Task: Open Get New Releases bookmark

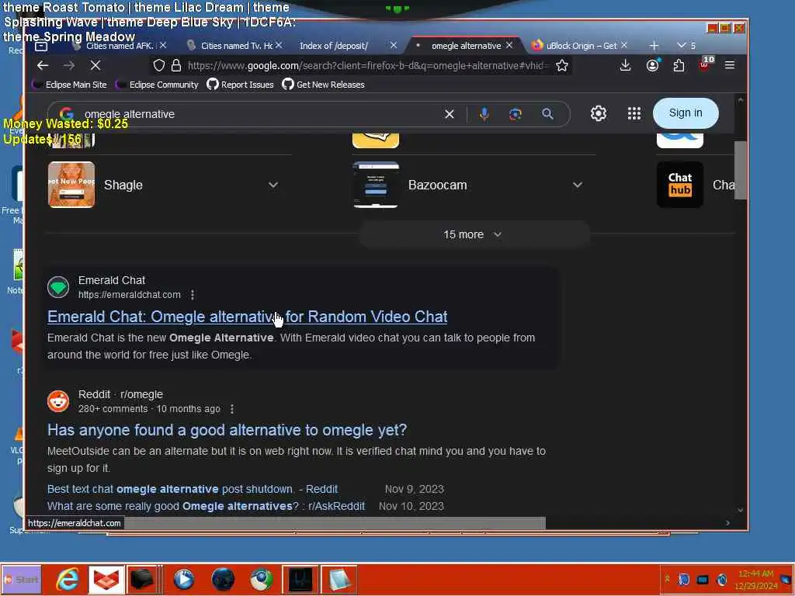Action: coord(324,85)
